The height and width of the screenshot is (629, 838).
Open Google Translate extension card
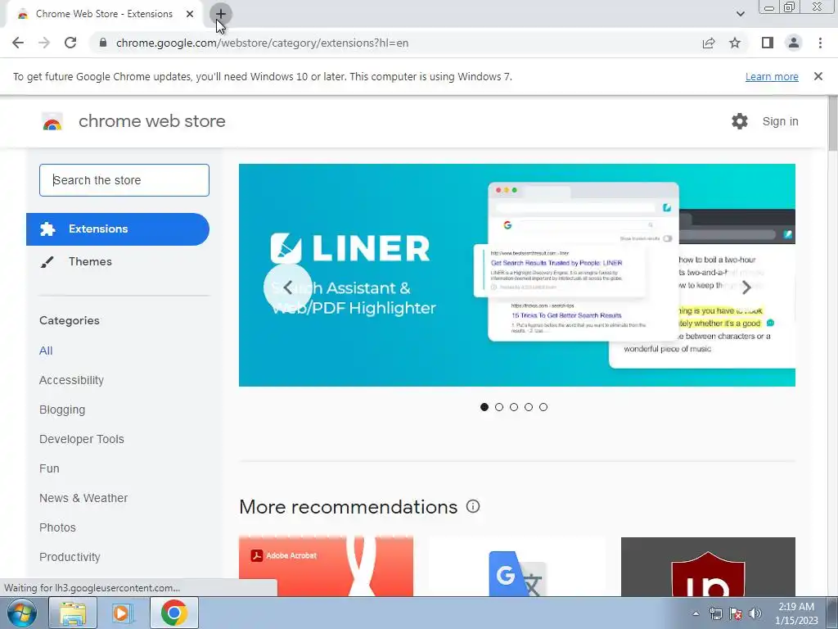click(517, 567)
